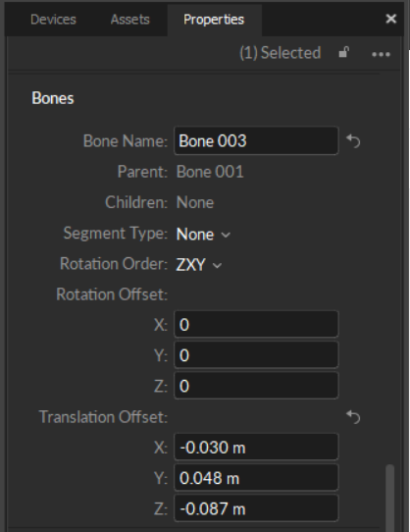
Task: Open the Rotation Order ZXY dropdown
Action: click(199, 265)
